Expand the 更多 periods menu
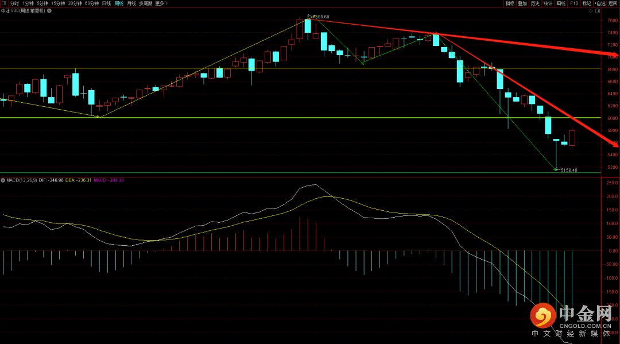Screen dimensions: 620x344 click(161, 3)
